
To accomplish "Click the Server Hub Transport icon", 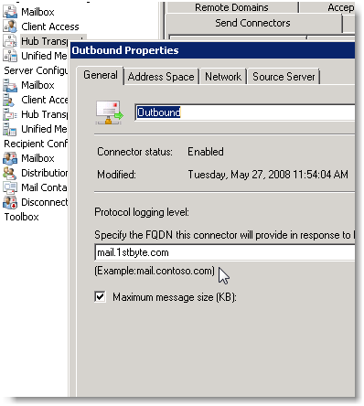I will 10,114.
